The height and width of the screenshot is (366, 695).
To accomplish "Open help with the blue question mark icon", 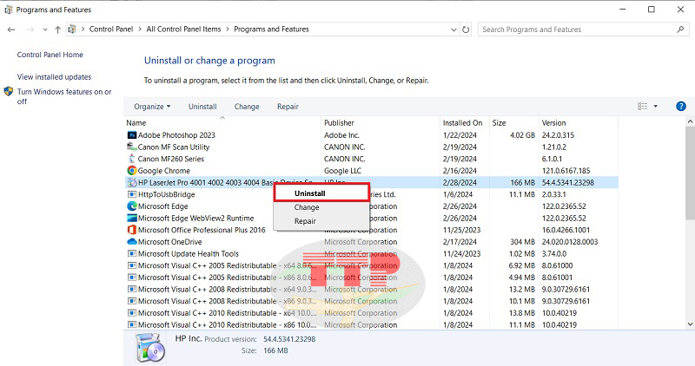I will tap(681, 106).
